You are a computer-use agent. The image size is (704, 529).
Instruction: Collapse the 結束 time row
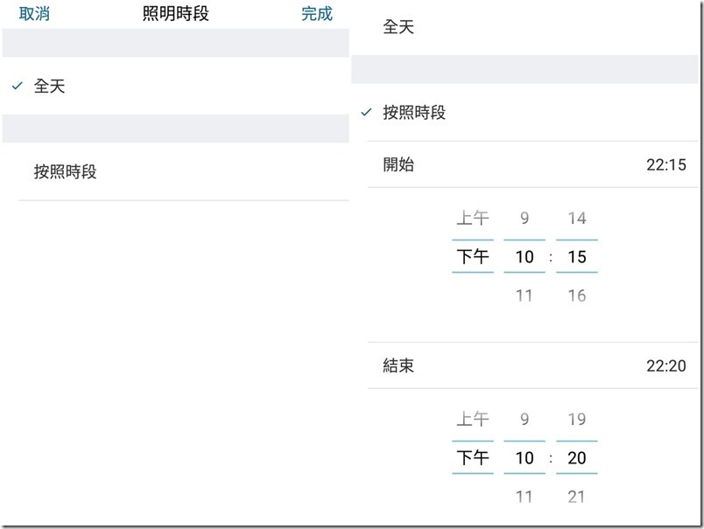click(532, 365)
